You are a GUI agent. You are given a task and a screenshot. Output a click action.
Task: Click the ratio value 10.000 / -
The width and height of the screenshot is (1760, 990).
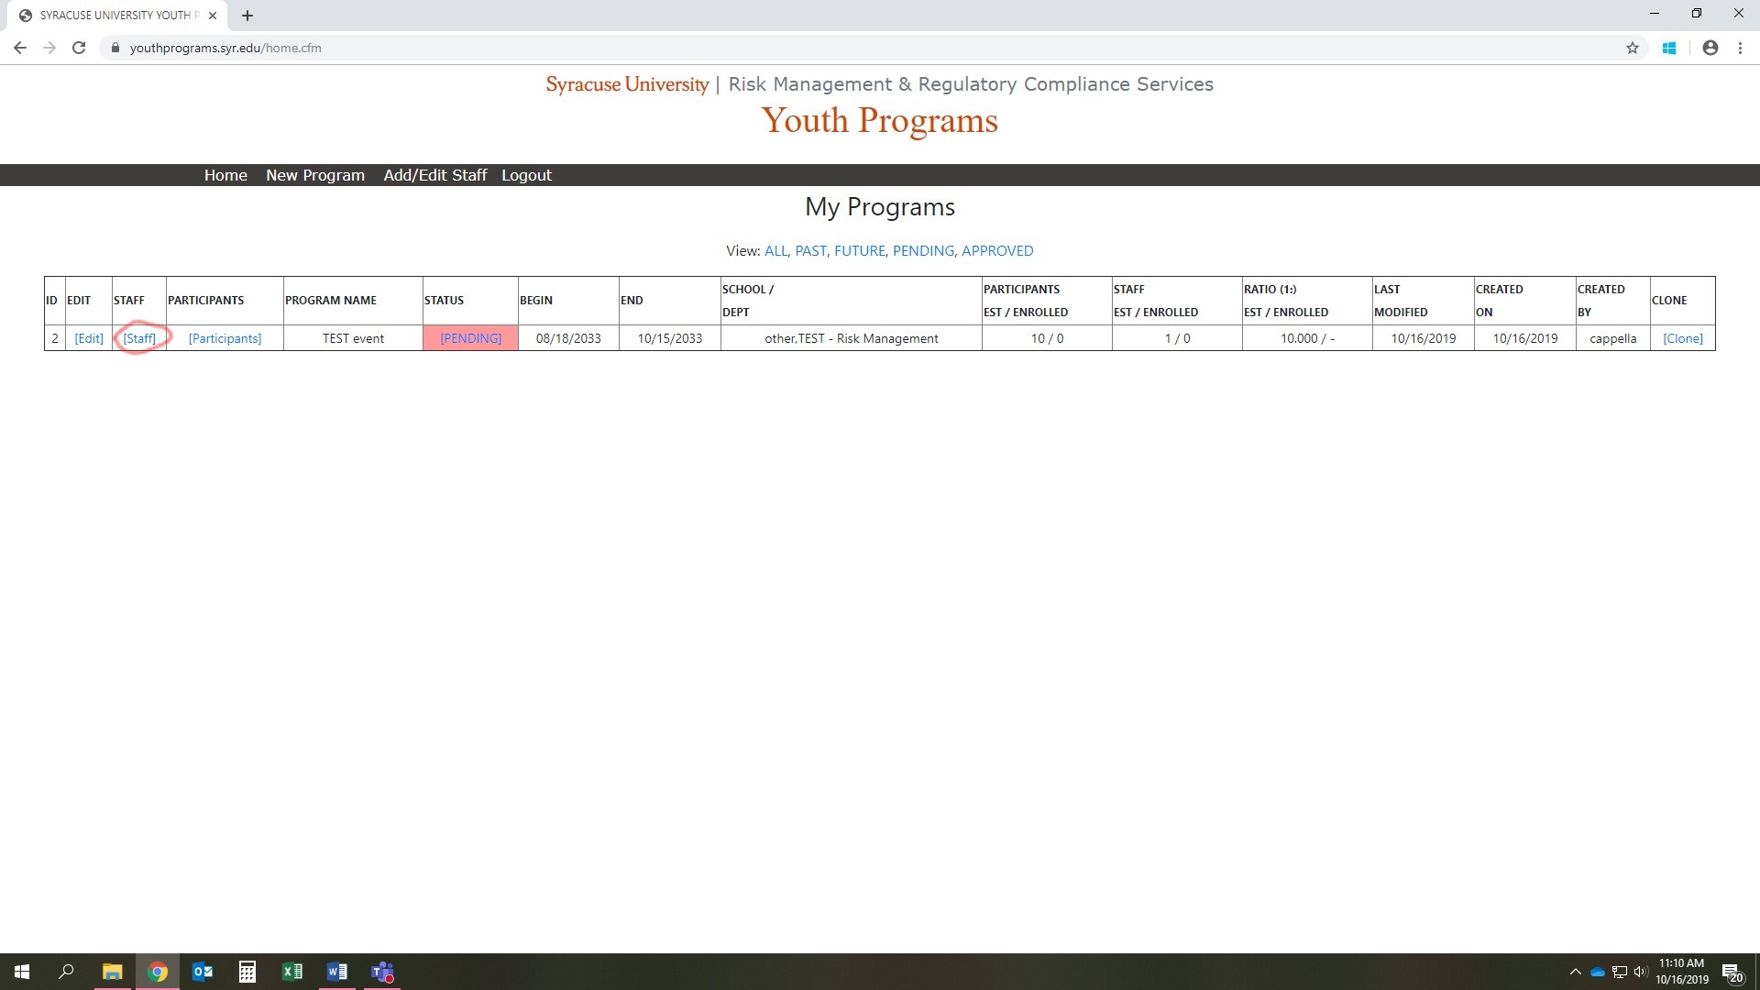pos(1307,338)
